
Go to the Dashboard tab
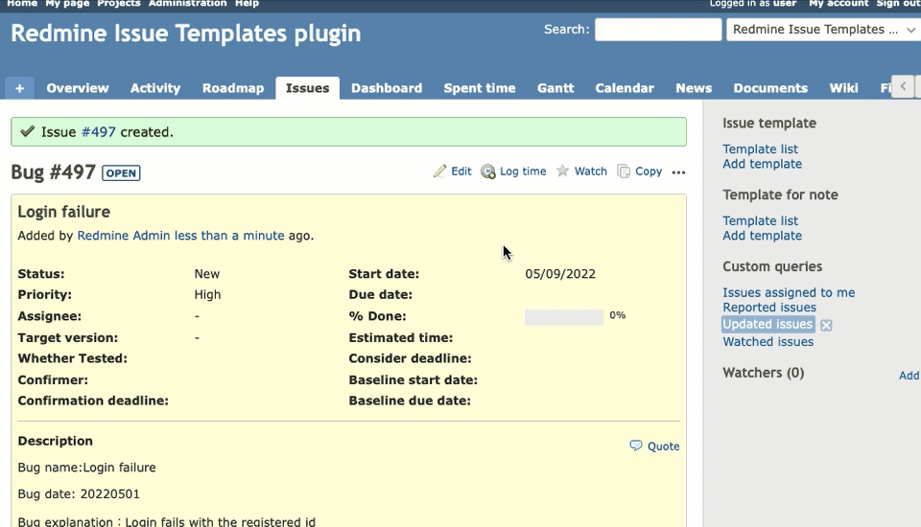pos(387,88)
